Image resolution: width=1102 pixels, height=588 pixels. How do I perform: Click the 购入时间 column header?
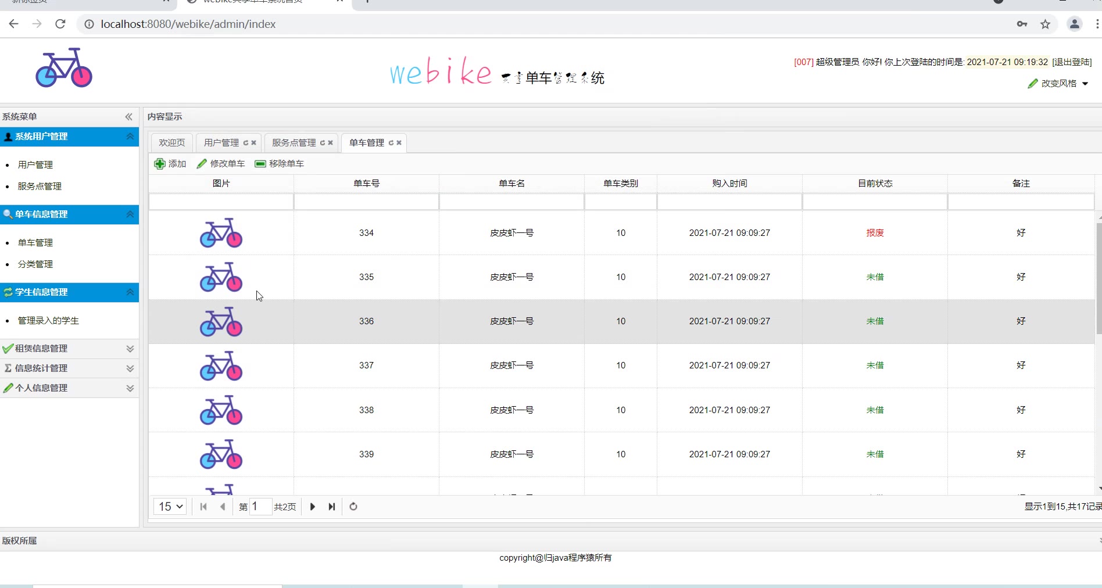point(730,184)
